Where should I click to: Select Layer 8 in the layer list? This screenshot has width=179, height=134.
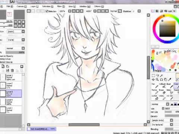(x=11, y=93)
